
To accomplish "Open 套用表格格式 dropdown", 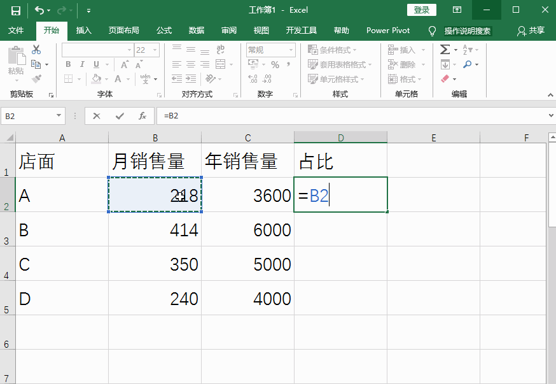I will 340,64.
